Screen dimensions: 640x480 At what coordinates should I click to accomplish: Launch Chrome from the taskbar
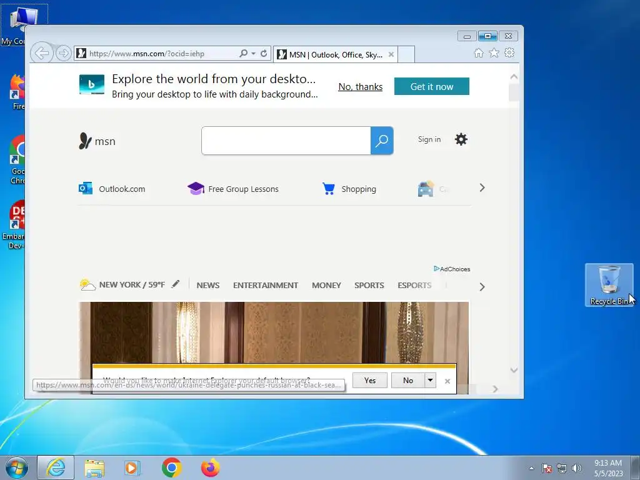(171, 467)
